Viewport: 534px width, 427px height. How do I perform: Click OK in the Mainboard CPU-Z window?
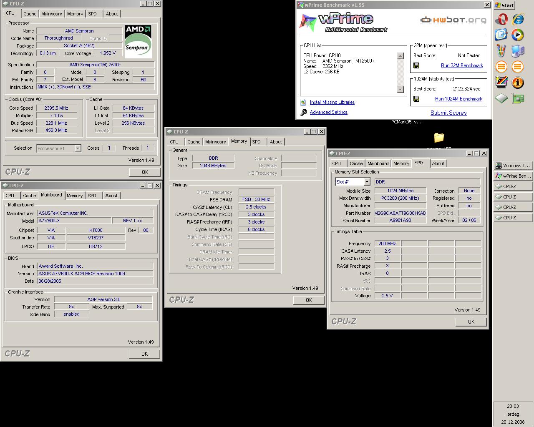coord(144,354)
